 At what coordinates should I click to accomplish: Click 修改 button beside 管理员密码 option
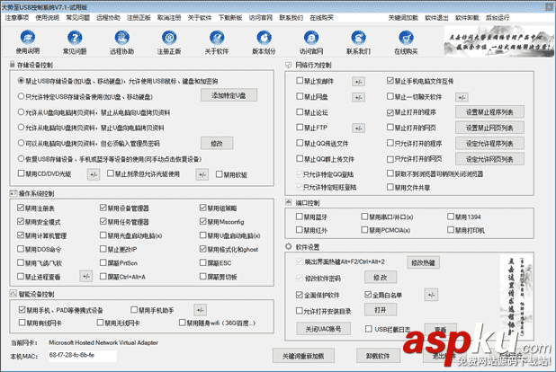[217, 144]
